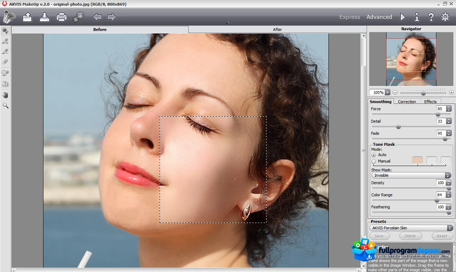Select the Zoom magnifier tool

tap(5, 106)
